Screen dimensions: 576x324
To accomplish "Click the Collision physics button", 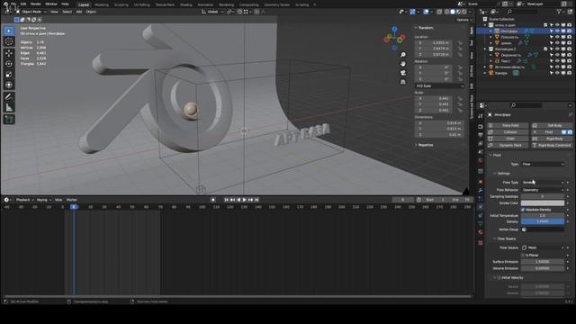I will (508, 132).
